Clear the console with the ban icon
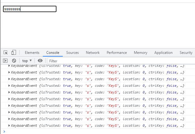Screen dimensions: 195x134 click(14, 61)
